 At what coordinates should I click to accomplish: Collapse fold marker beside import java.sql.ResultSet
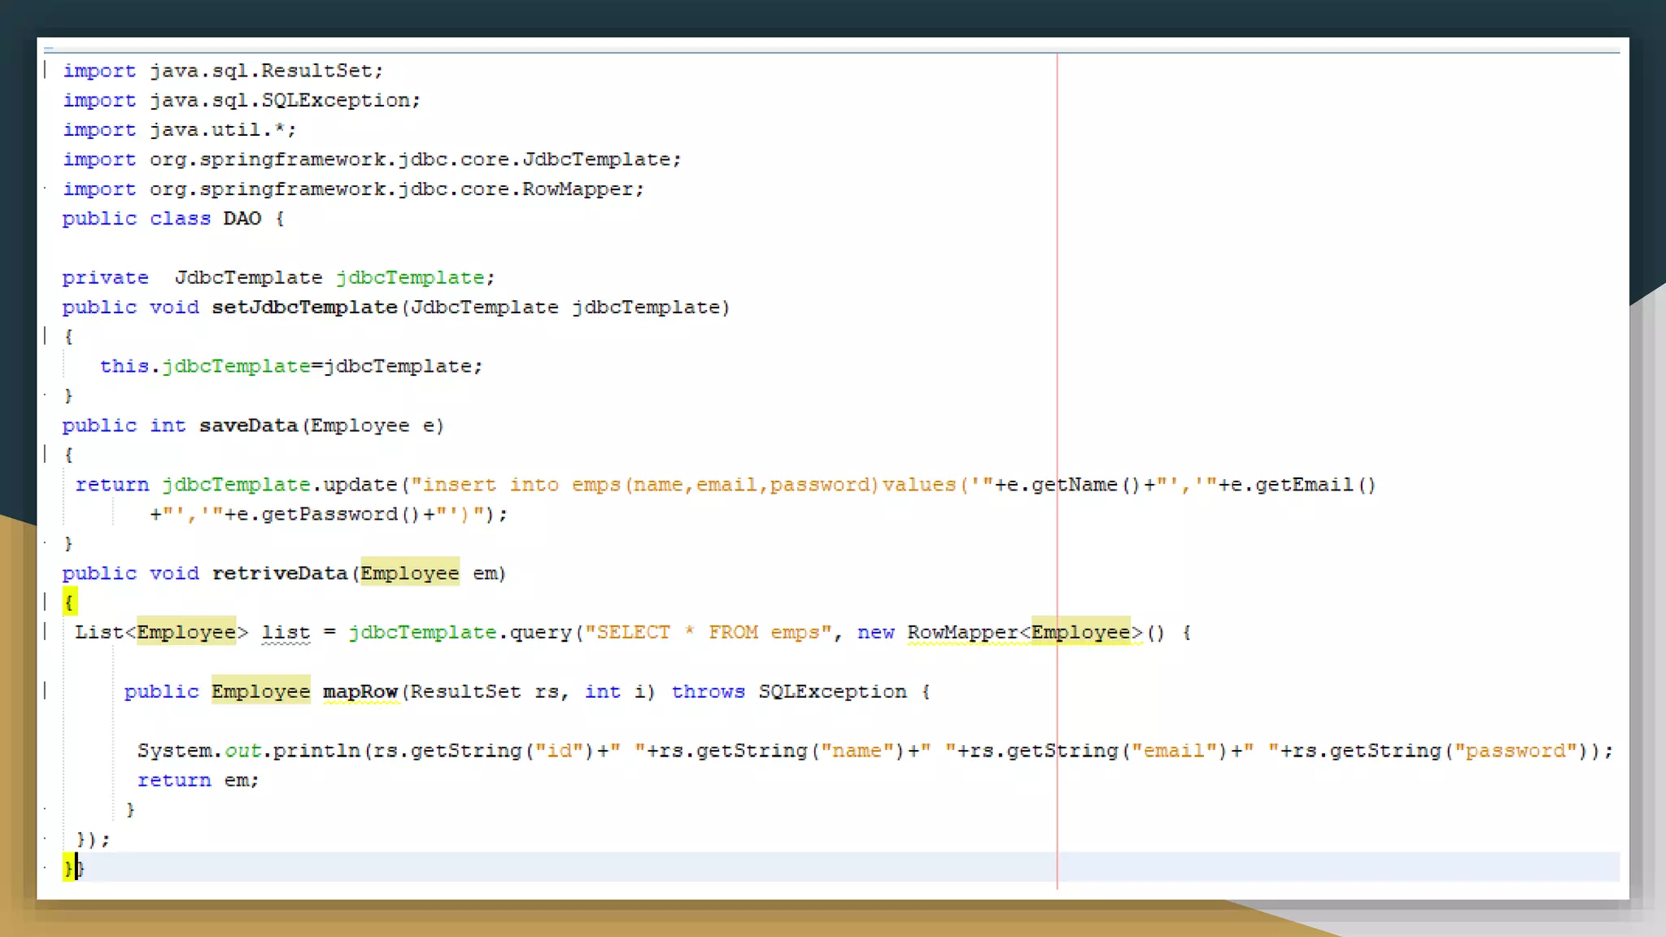tap(46, 71)
